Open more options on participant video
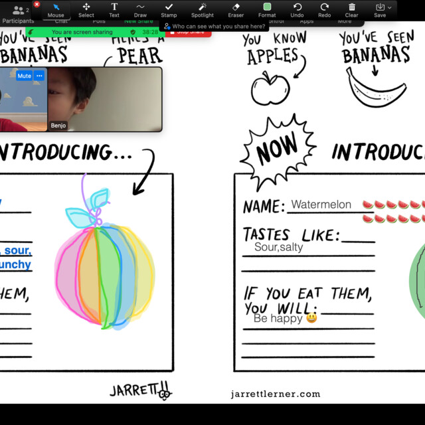The width and height of the screenshot is (425, 425). [x=39, y=76]
